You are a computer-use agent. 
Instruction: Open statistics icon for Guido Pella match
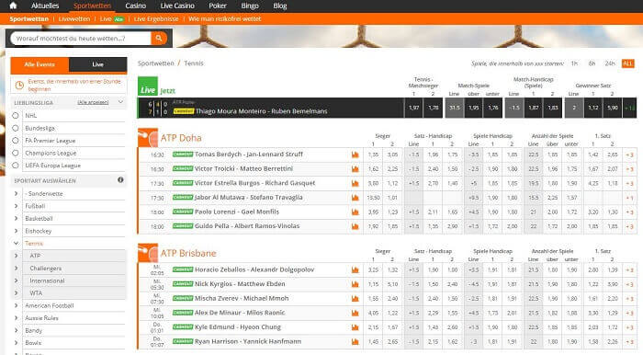pyautogui.click(x=355, y=226)
